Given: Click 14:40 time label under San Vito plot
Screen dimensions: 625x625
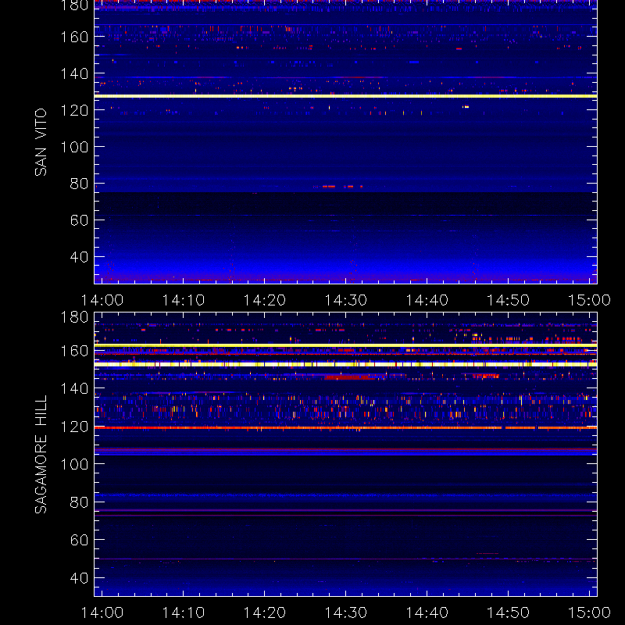Looking at the screenshot, I should tap(427, 300).
